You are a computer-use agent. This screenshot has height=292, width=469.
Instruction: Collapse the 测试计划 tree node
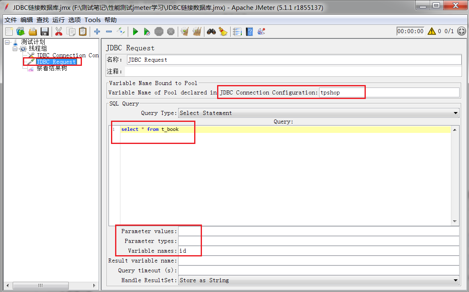tap(7, 42)
